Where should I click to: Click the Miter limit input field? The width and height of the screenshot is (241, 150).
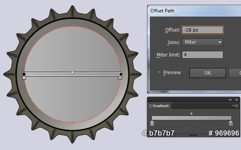[202, 55]
